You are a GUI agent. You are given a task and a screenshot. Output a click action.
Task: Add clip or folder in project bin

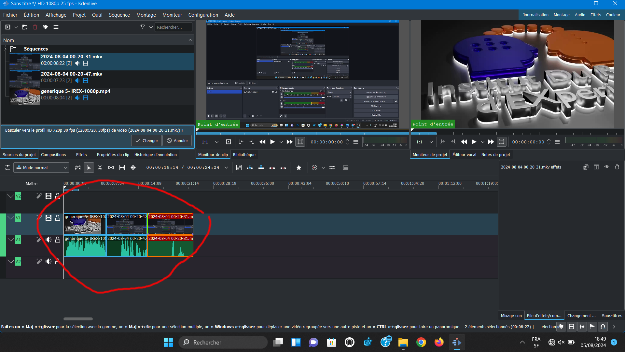(8, 27)
